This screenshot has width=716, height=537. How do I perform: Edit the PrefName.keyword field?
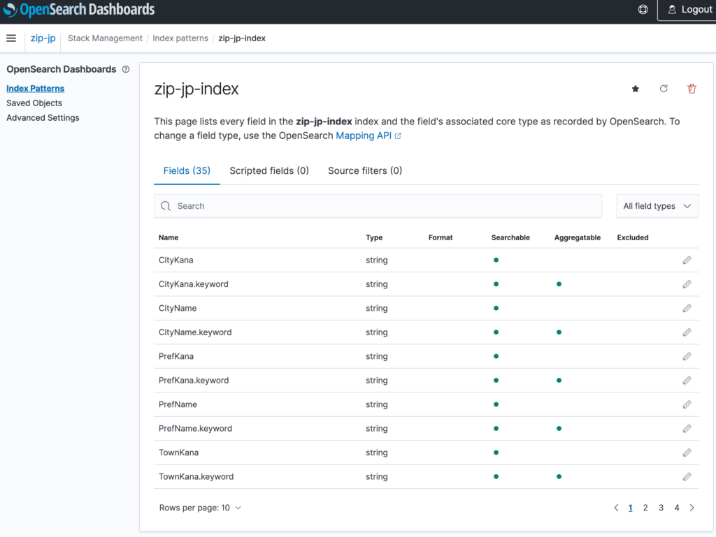coord(687,429)
